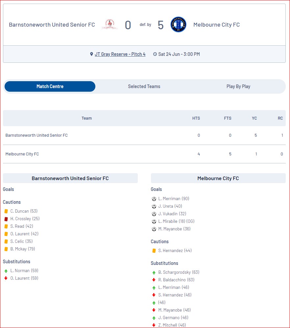Click the substitution entry L. Norman (59)
Image resolution: width=290 pixels, height=328 pixels.
pyautogui.click(x=24, y=271)
